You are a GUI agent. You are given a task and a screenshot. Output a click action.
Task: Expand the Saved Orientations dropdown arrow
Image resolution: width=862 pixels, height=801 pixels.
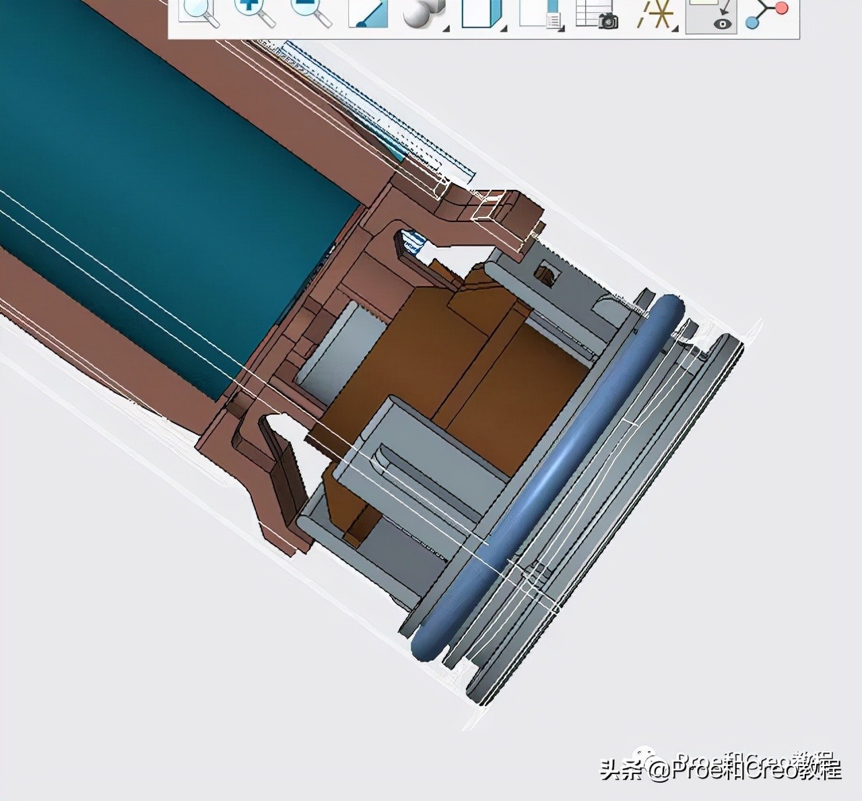[x=502, y=28]
